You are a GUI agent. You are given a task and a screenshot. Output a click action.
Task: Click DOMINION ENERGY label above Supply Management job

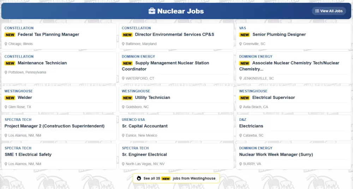pos(138,57)
